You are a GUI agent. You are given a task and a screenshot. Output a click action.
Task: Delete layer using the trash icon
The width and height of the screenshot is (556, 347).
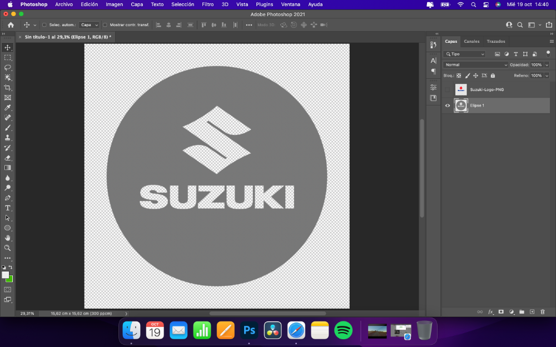coord(543,312)
